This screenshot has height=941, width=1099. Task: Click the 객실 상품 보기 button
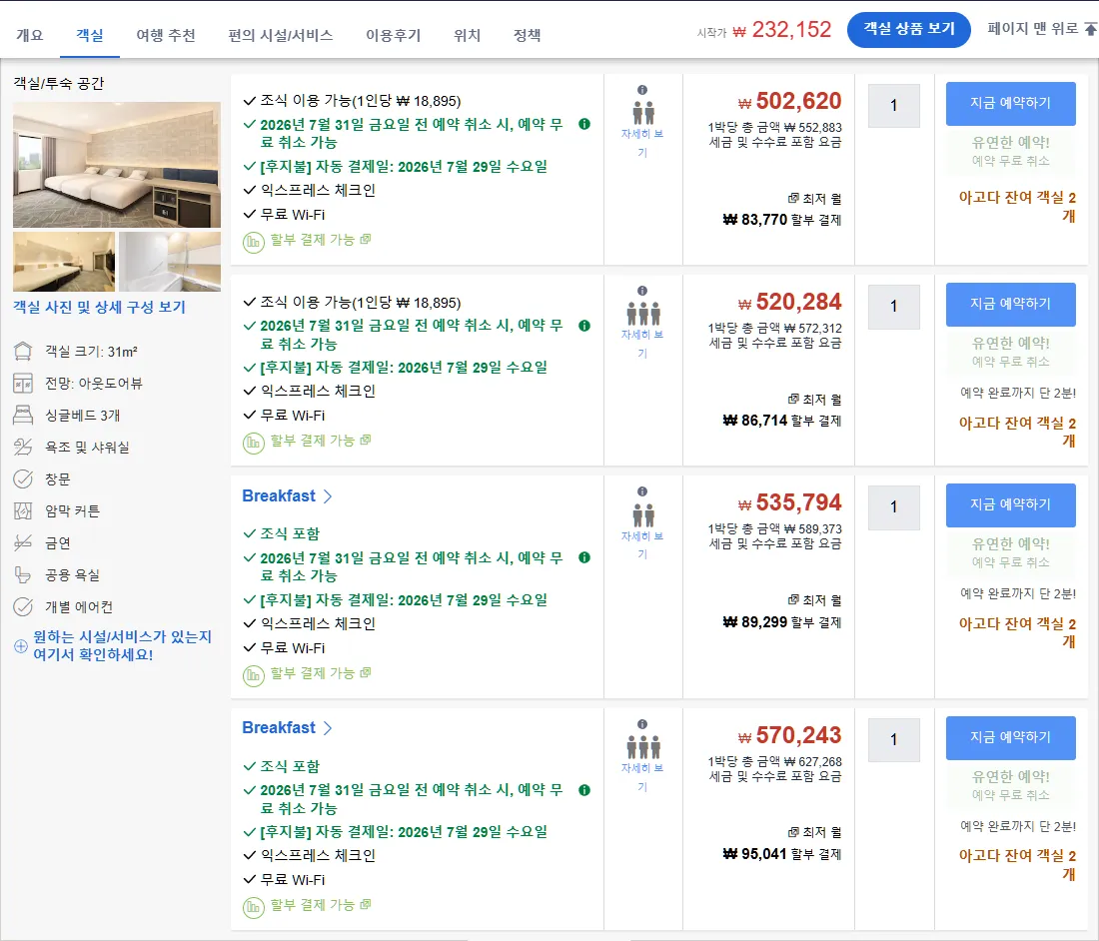909,29
